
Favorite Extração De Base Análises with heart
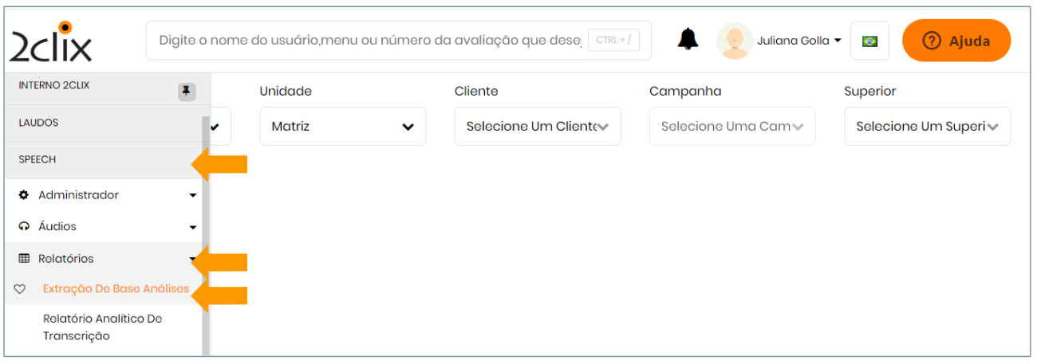click(x=21, y=289)
